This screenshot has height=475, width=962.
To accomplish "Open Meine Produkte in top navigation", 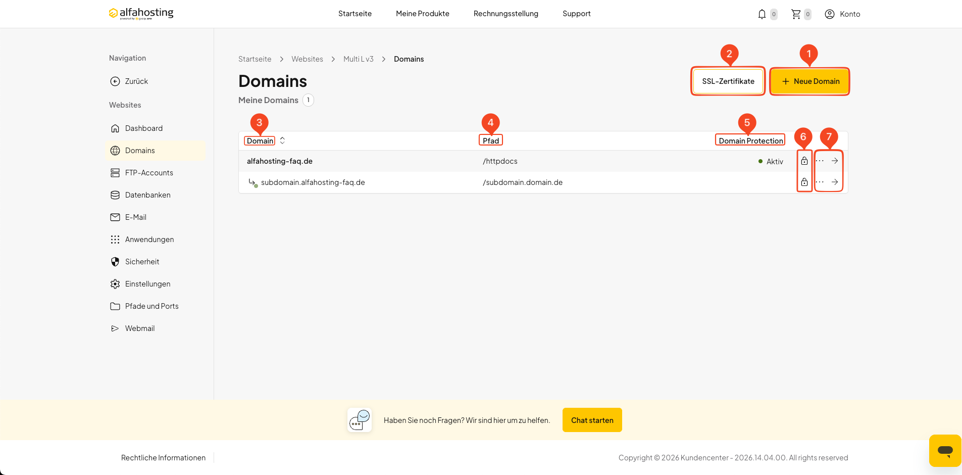I will [x=423, y=14].
